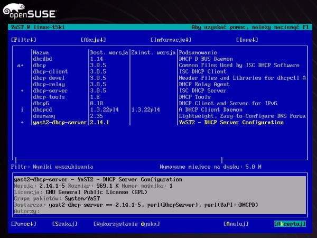317x238 pixels.
Task: Open the Akcje dropdown menu
Action: click(x=93, y=40)
